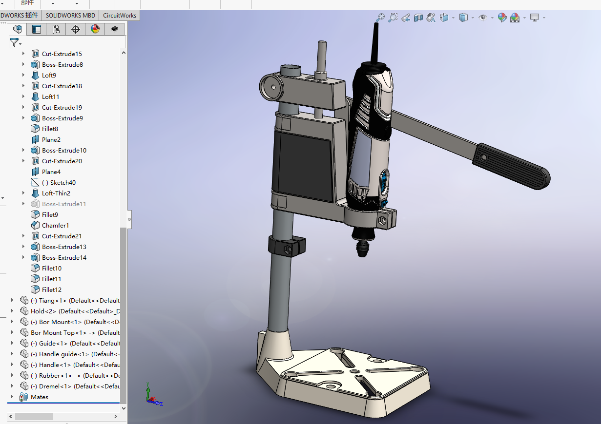Open the DimXpertManager crosshair tab
The height and width of the screenshot is (424, 601).
76,29
